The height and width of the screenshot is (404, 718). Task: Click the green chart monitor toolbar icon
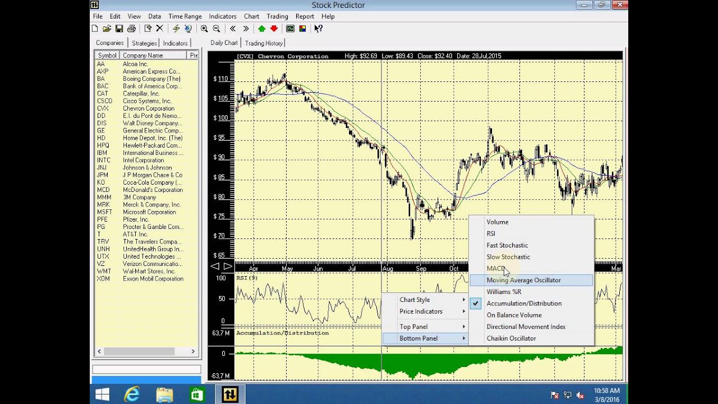pos(290,29)
